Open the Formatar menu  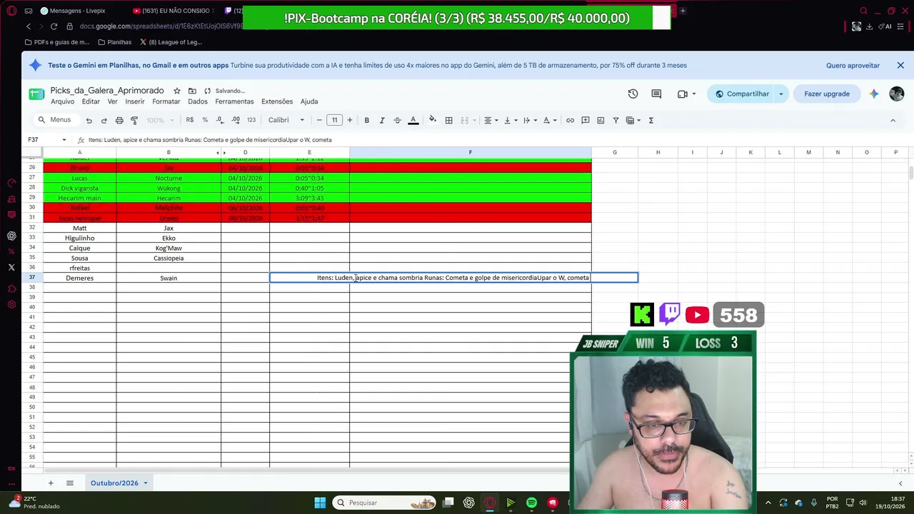point(166,101)
